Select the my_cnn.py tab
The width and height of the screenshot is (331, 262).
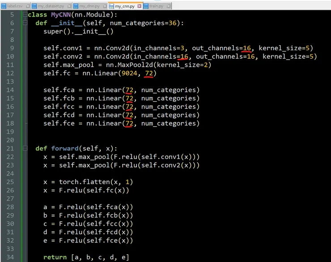[x=124, y=6]
